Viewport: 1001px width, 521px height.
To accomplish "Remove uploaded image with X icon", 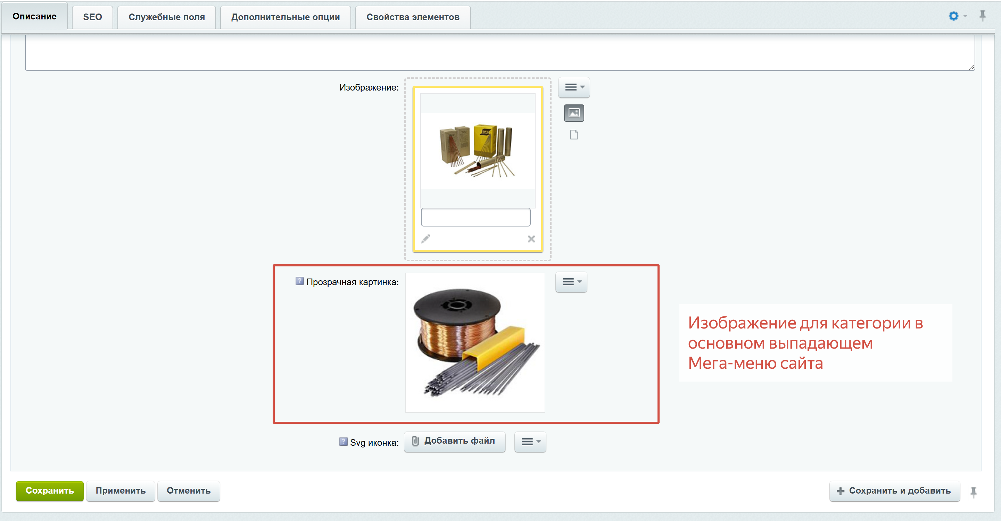I will (531, 239).
